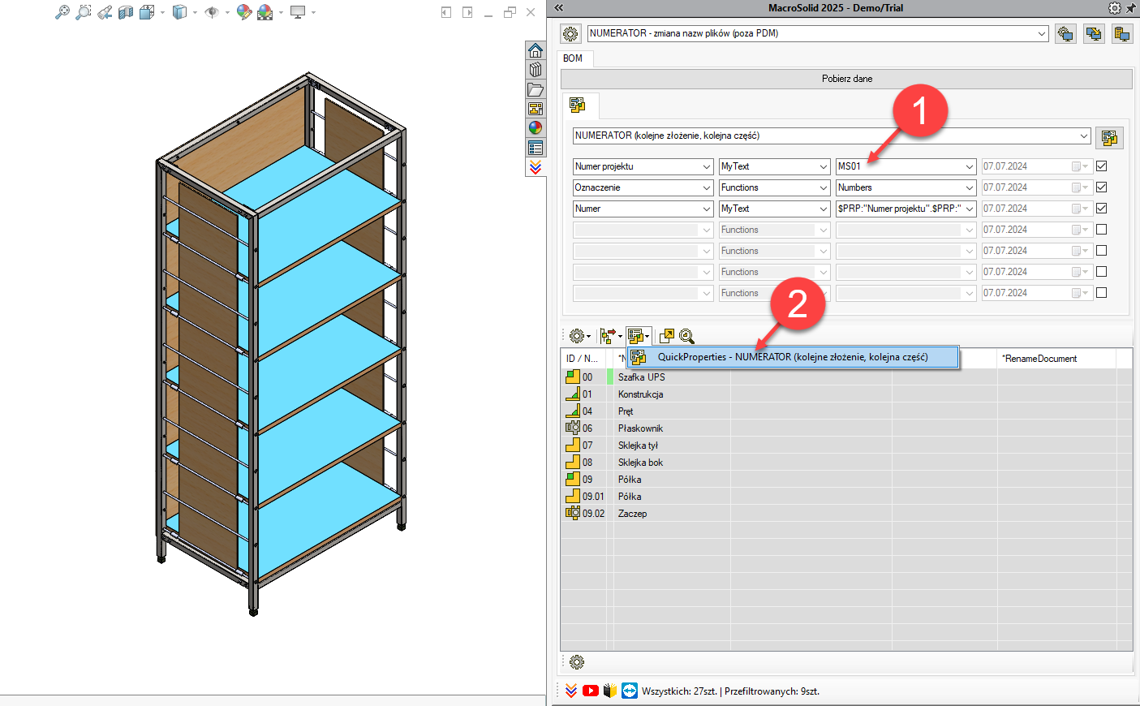Click the red-yellow chevrons icon in the status bar
Screen dimensions: 1140x706
(571, 691)
